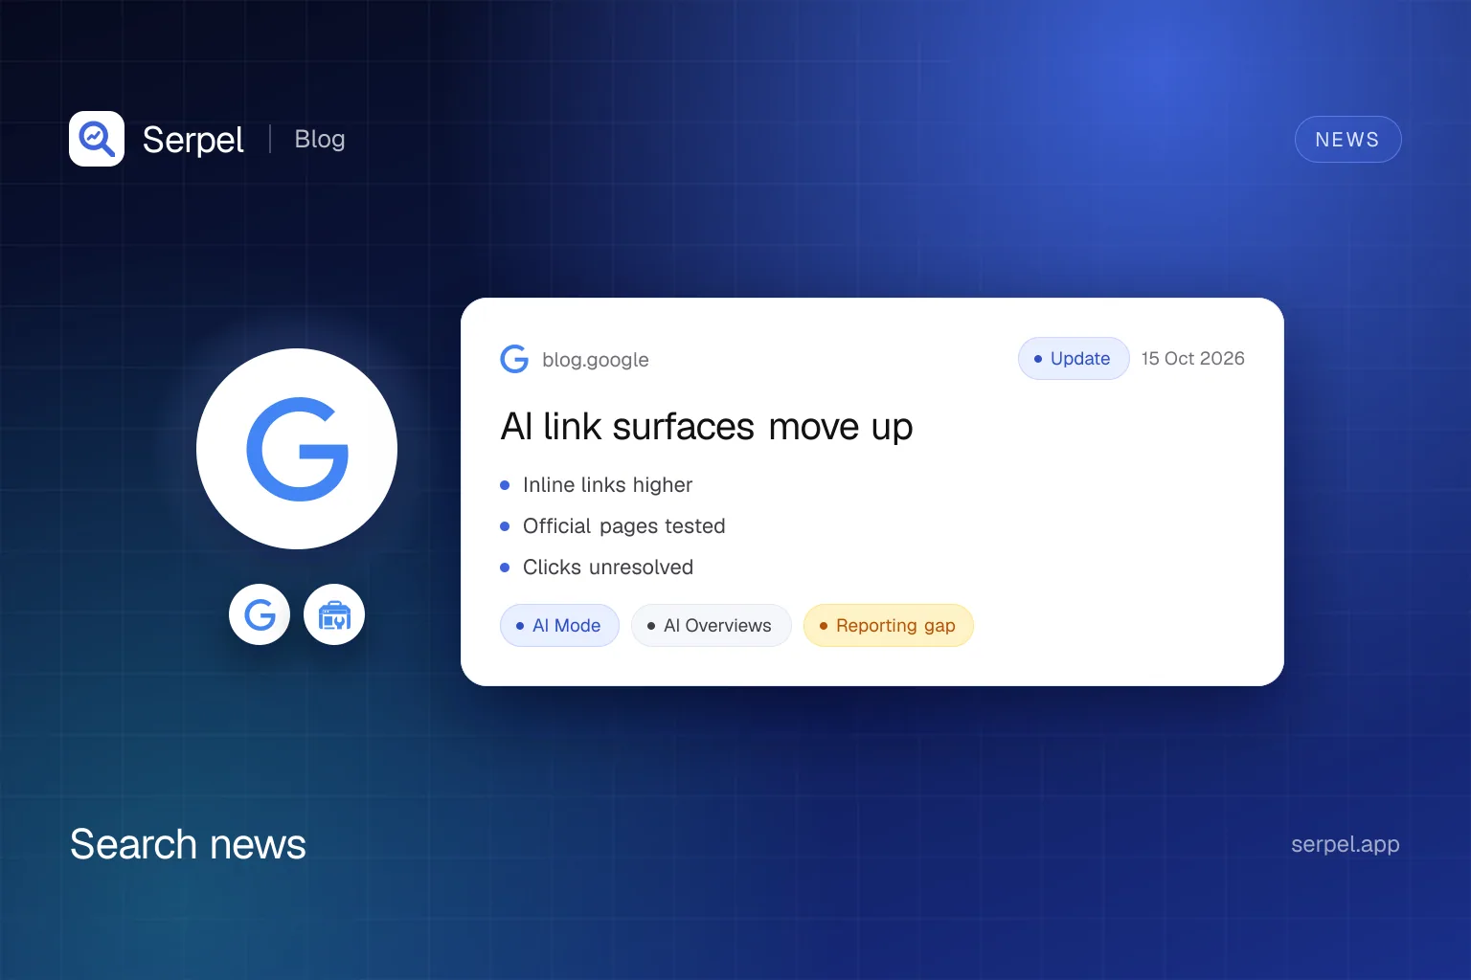Select the small storefront tools icon circle
Image resolution: width=1471 pixels, height=980 pixels.
click(334, 614)
